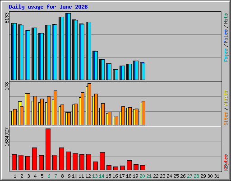231x181 pixels.
Task: Click the Visits legend label
Action: (226, 98)
